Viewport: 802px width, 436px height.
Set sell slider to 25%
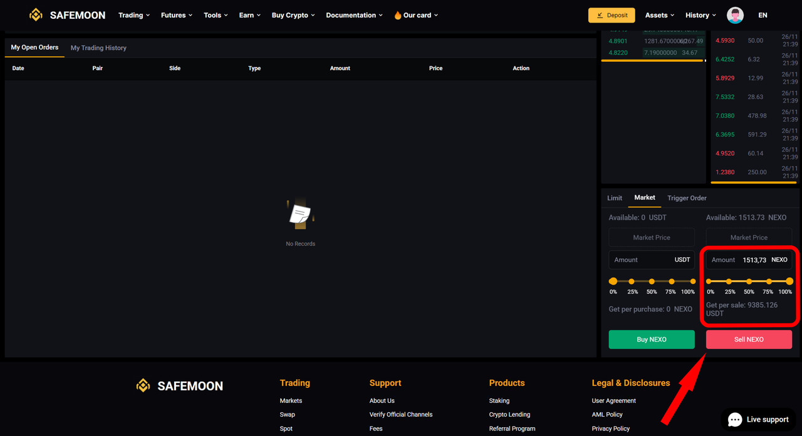729,281
